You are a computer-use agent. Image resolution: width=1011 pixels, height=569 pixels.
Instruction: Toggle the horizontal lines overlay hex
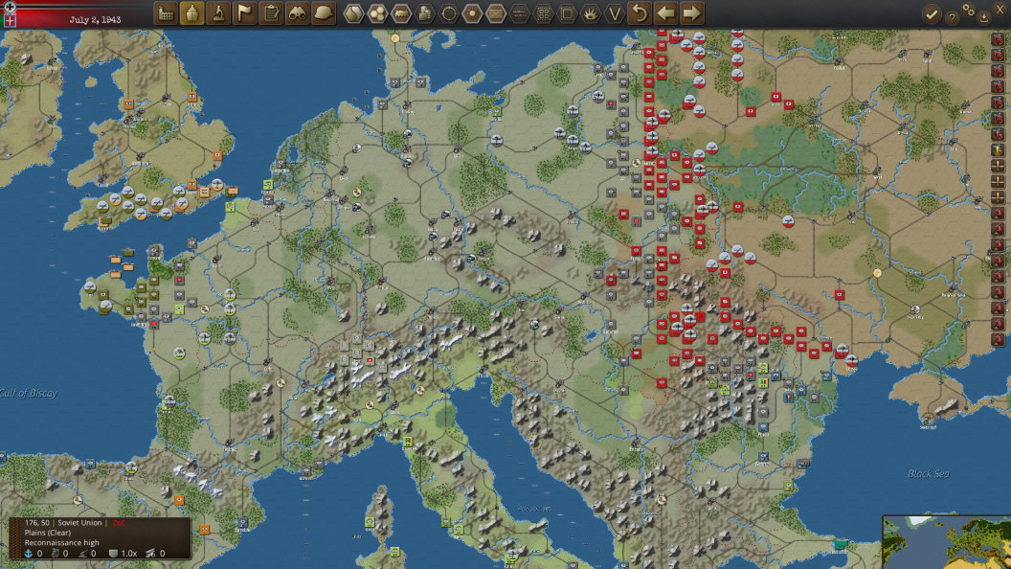click(520, 12)
